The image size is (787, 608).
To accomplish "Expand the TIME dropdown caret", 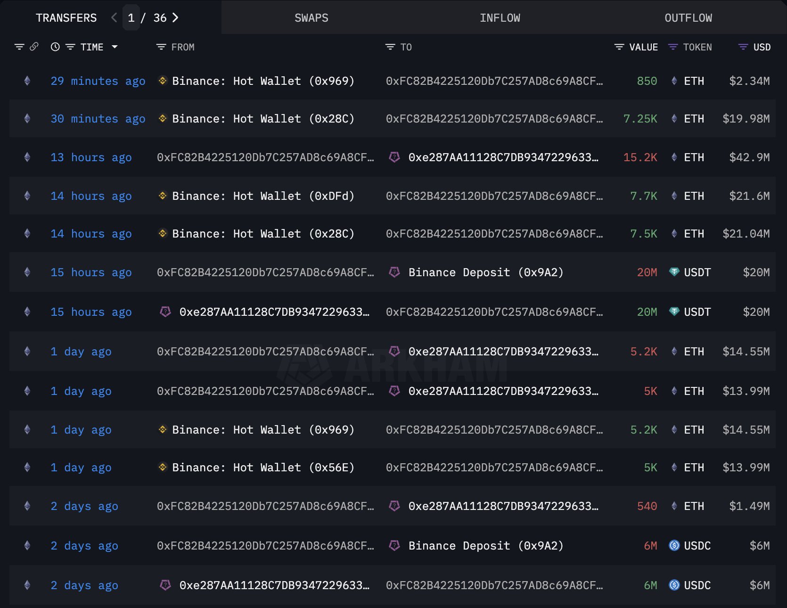I will pyautogui.click(x=115, y=47).
